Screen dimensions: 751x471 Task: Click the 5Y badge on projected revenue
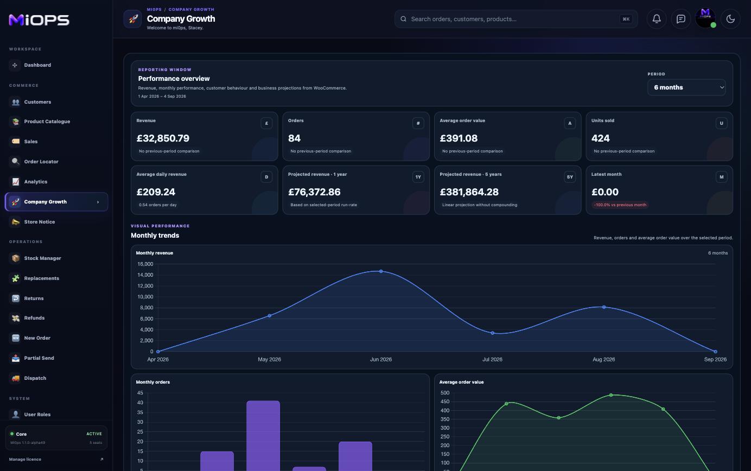click(570, 177)
